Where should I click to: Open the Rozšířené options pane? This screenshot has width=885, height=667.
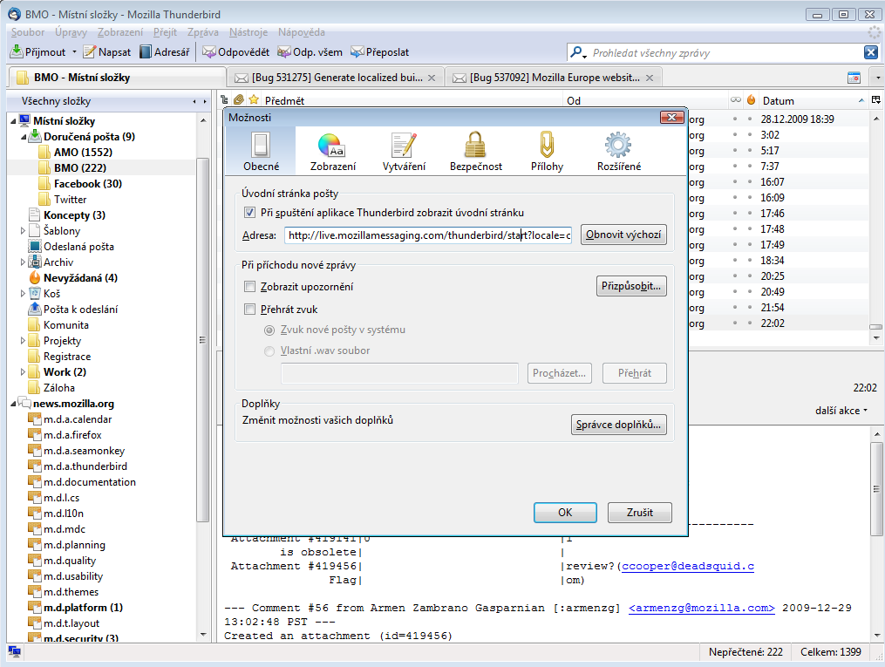pyautogui.click(x=618, y=151)
